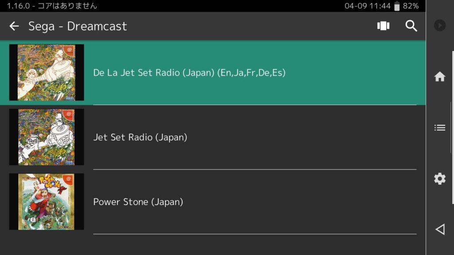Viewport: 454px width, 255px height.
Task: Open the playlists list icon in sidebar
Action: click(x=439, y=127)
